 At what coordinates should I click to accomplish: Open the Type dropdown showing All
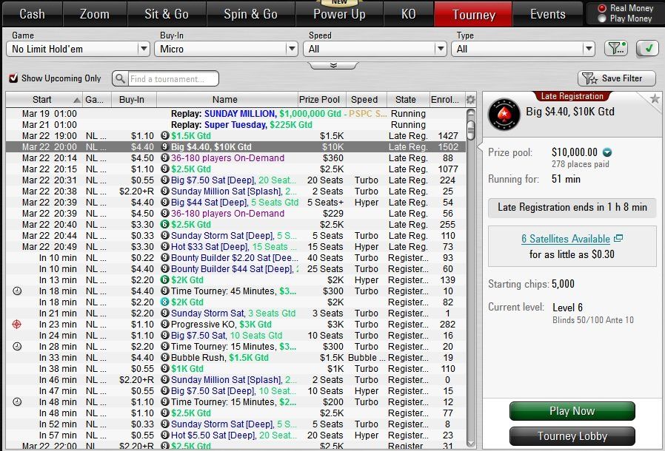(x=523, y=49)
